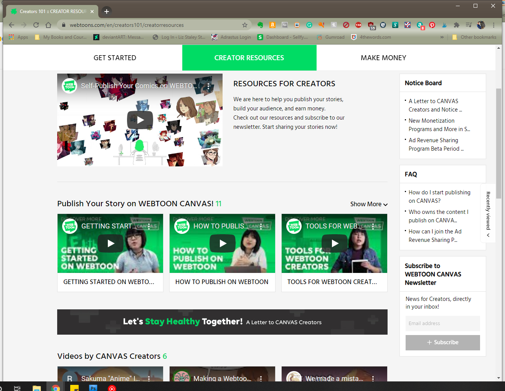Click the red blocked-circle extension icon

346,25
